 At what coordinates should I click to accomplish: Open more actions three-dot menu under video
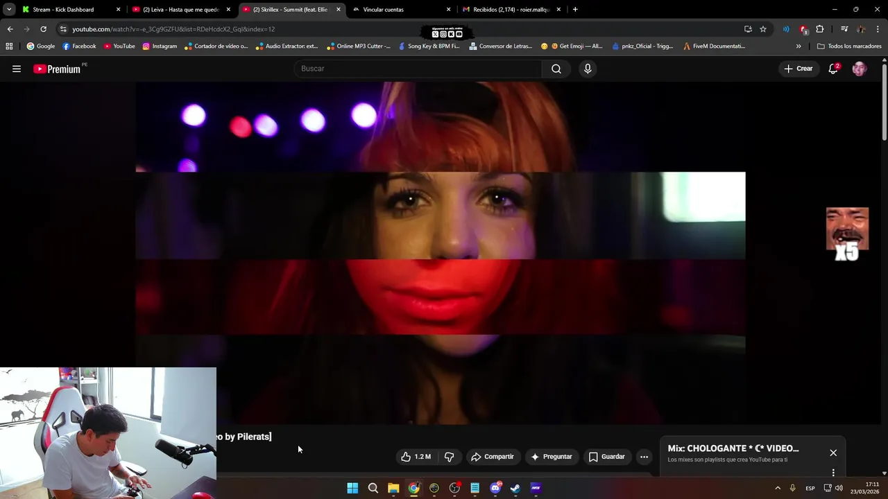644,457
